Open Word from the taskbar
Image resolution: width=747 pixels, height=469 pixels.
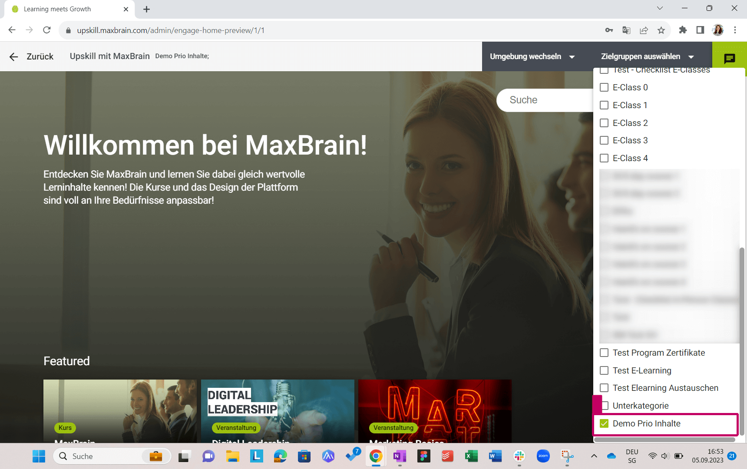click(x=495, y=456)
